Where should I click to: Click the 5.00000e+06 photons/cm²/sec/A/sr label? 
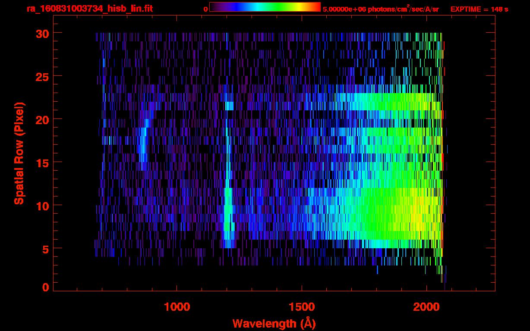coord(381,9)
